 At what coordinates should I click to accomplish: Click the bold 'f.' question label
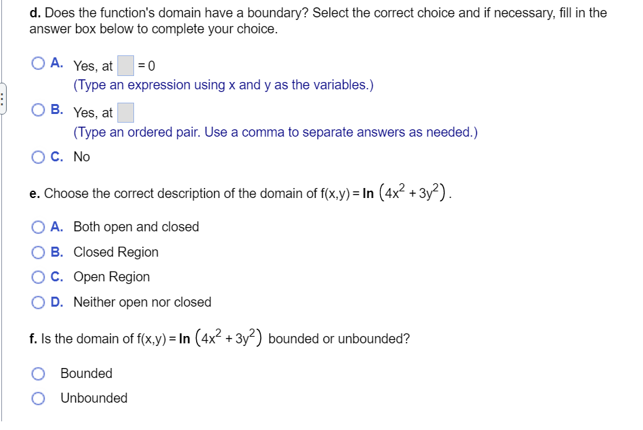[x=33, y=339]
